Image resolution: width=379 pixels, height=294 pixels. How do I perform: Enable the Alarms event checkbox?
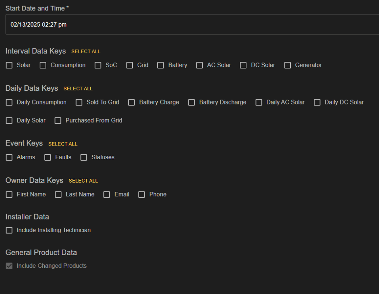[9, 157]
